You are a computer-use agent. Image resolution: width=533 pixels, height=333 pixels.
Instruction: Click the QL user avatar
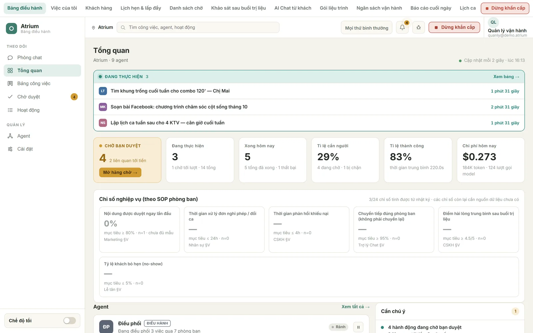[x=493, y=22]
